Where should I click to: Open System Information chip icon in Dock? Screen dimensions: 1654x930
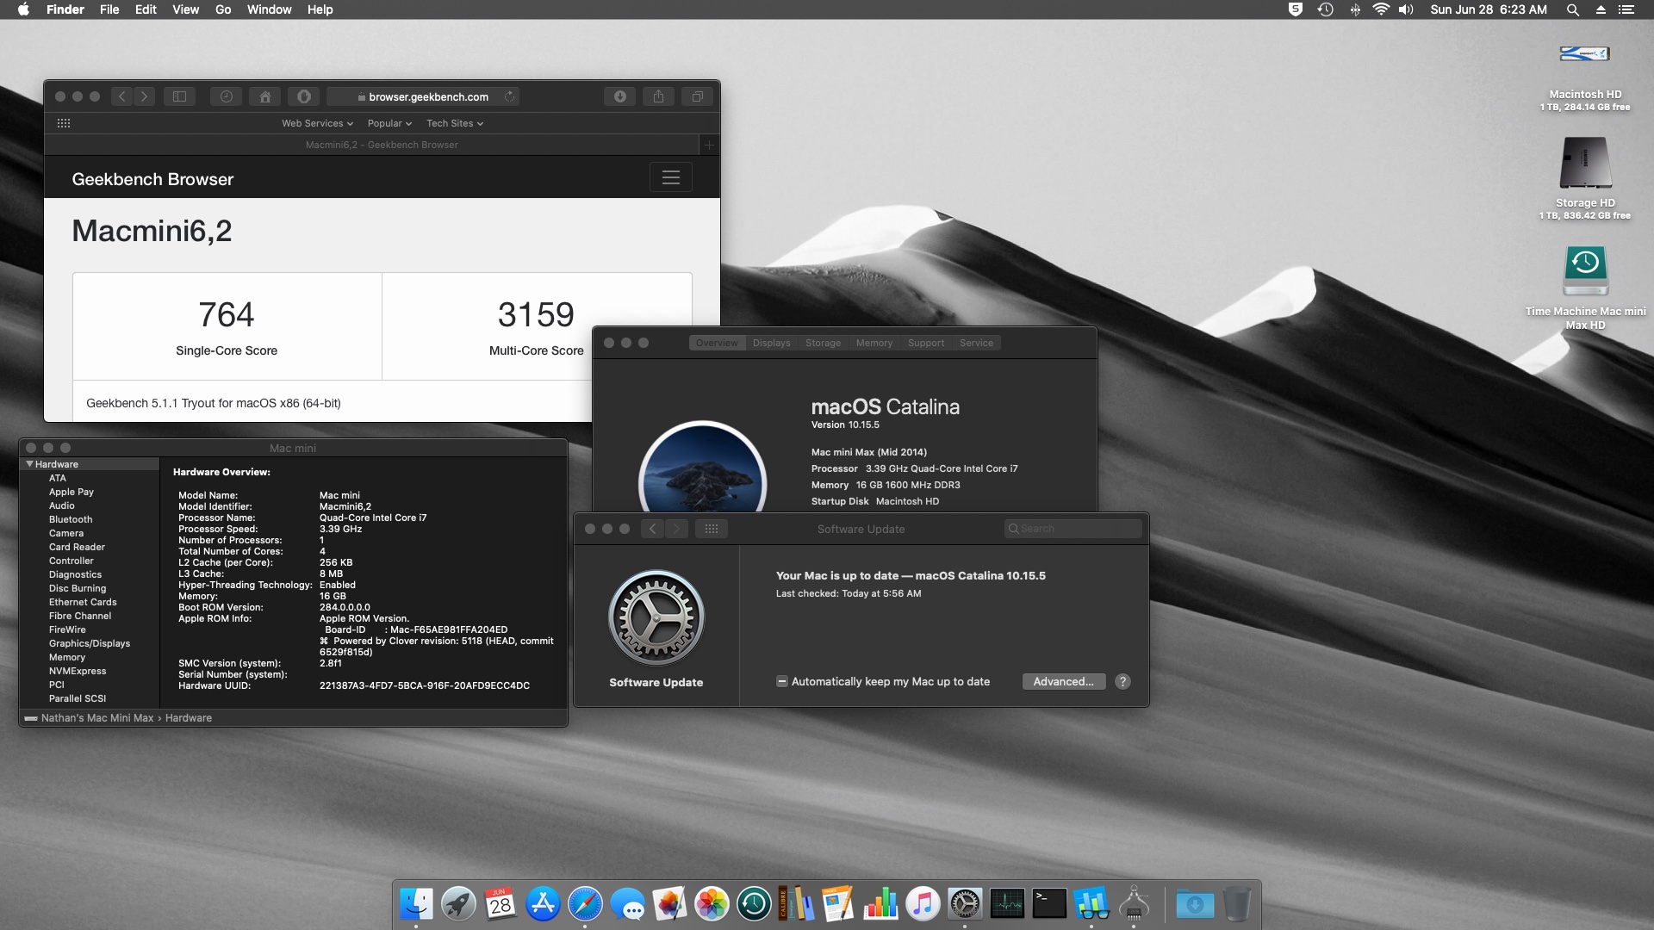pyautogui.click(x=1134, y=904)
